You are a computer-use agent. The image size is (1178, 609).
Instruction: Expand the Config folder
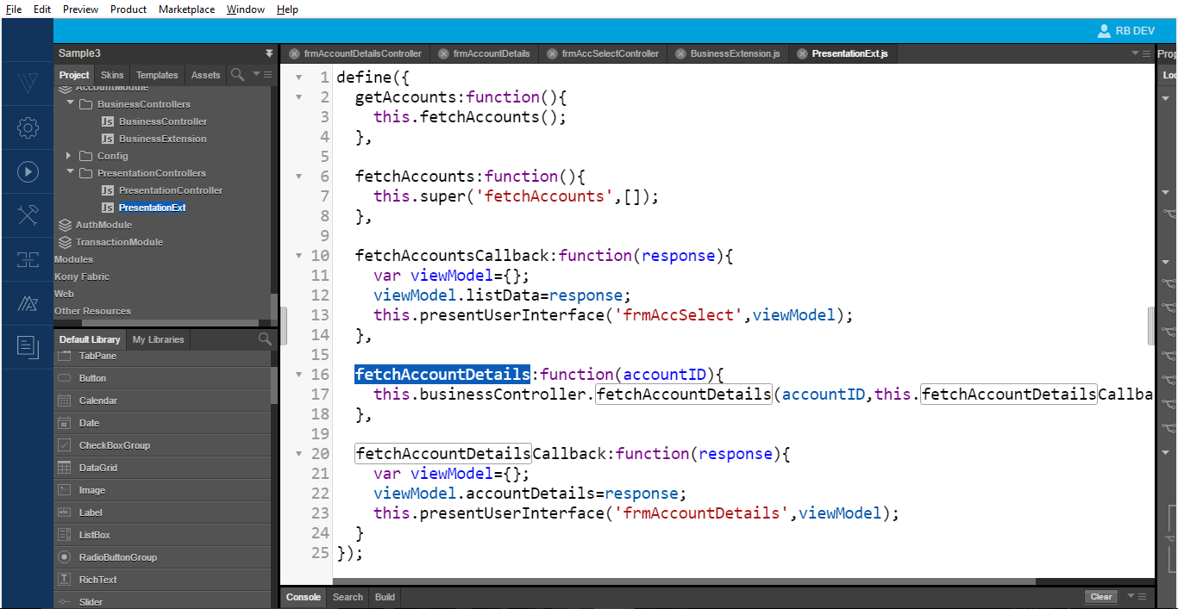click(70, 156)
